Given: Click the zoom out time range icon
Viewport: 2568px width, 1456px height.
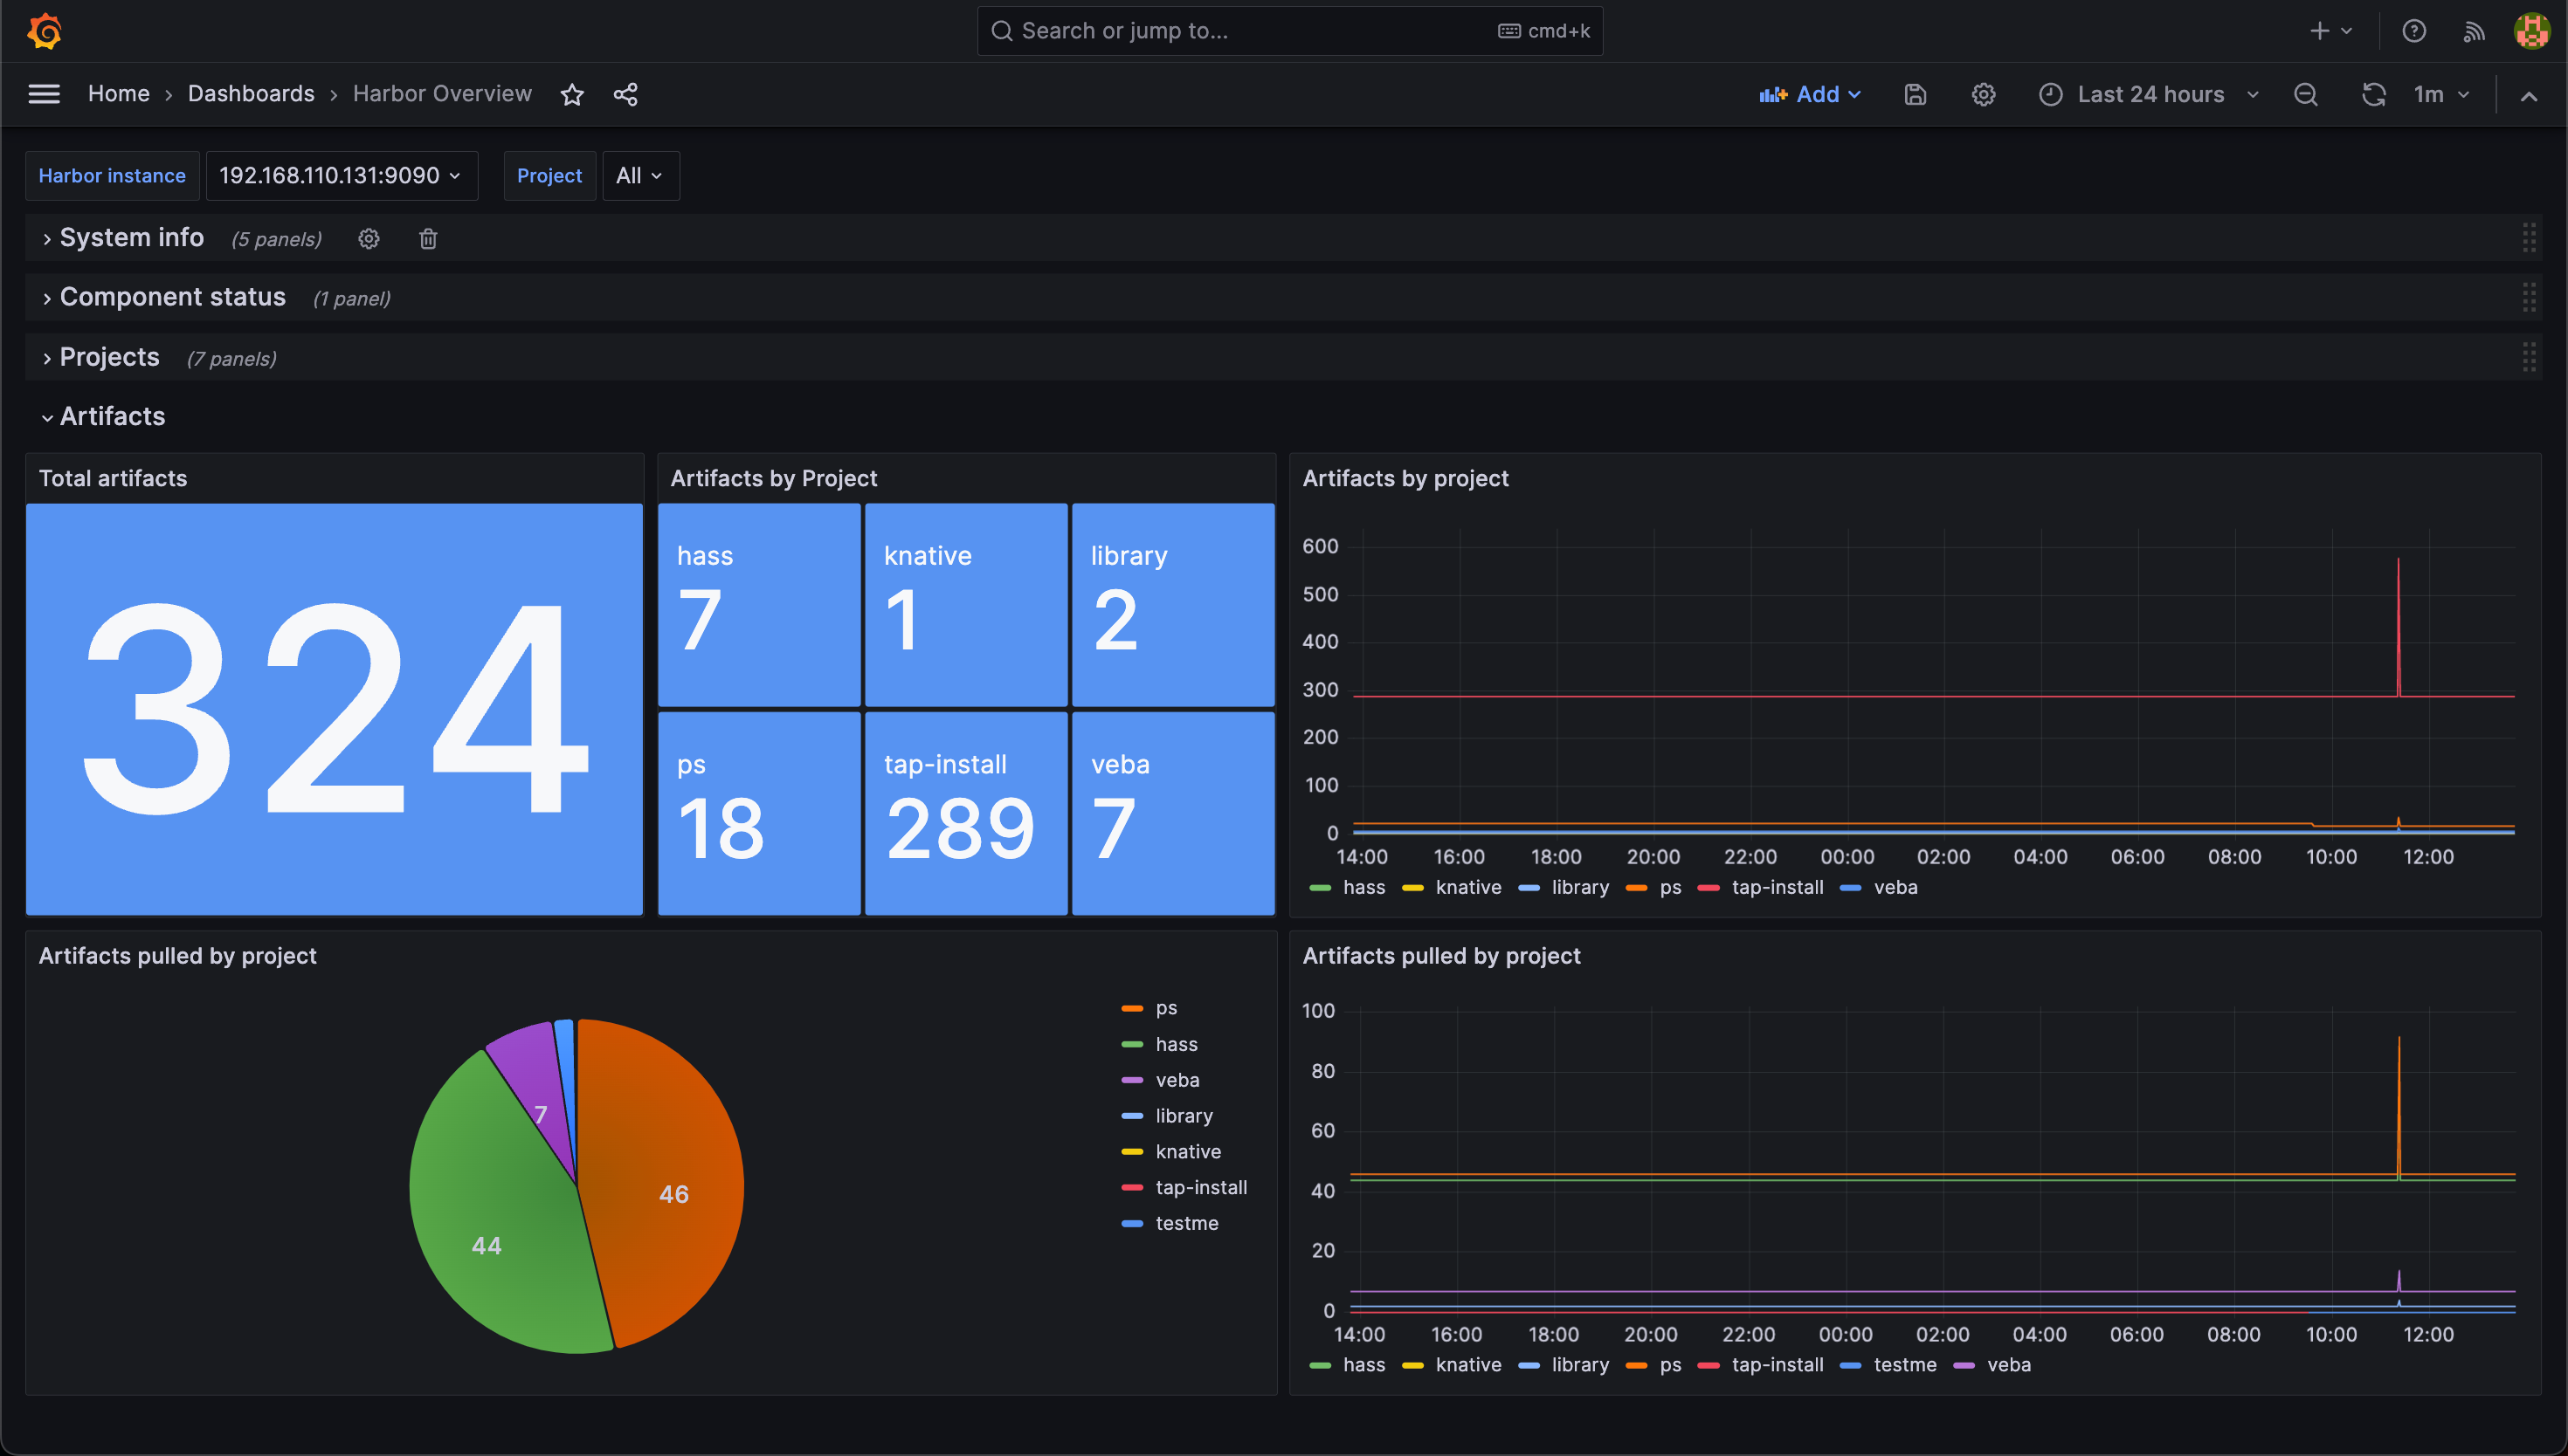Looking at the screenshot, I should 2306,94.
